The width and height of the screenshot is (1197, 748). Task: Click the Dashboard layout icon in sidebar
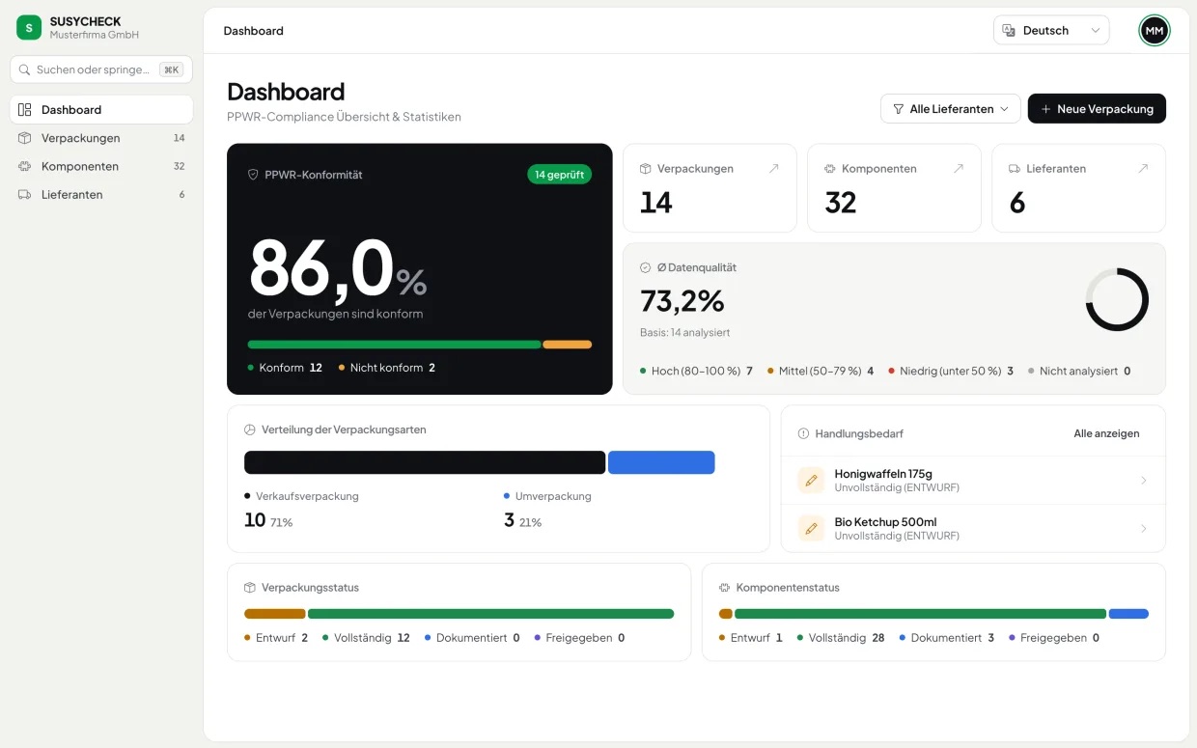[x=25, y=110]
